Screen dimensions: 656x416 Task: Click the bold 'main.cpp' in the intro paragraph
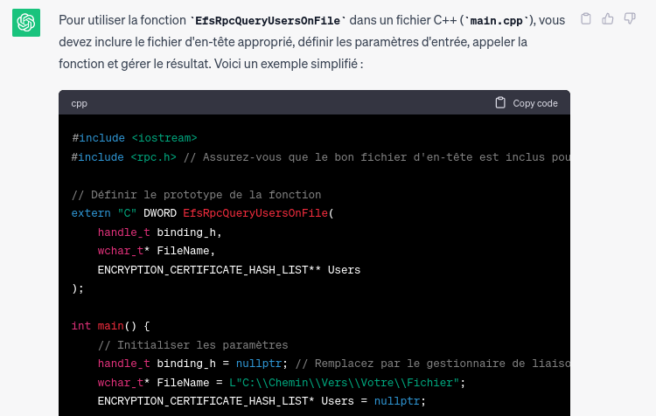coord(497,20)
